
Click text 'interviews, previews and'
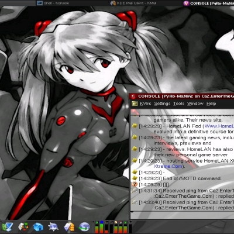[183, 143]
